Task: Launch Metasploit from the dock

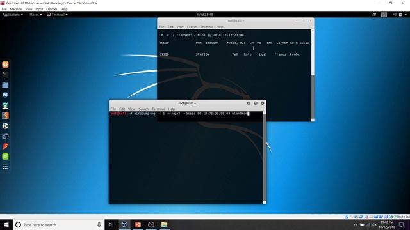Action: [5, 95]
